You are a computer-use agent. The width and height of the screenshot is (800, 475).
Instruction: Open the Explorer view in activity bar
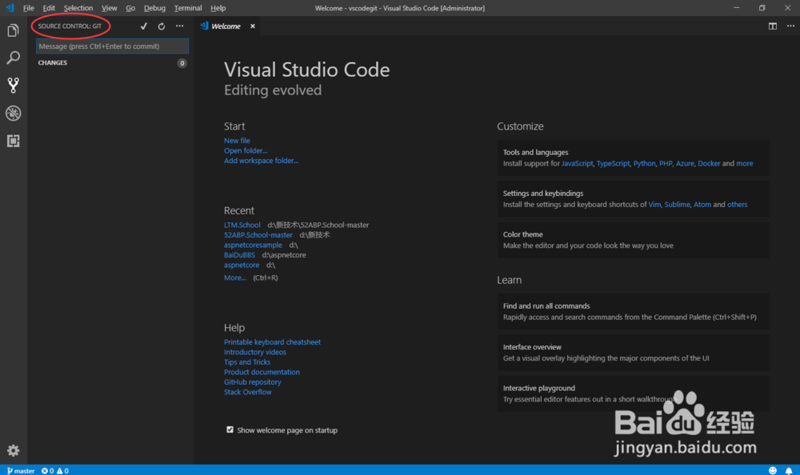(x=14, y=30)
